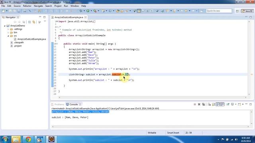Click the New file wizard icon
Viewport: 255px width, 143px height.
(3, 11)
